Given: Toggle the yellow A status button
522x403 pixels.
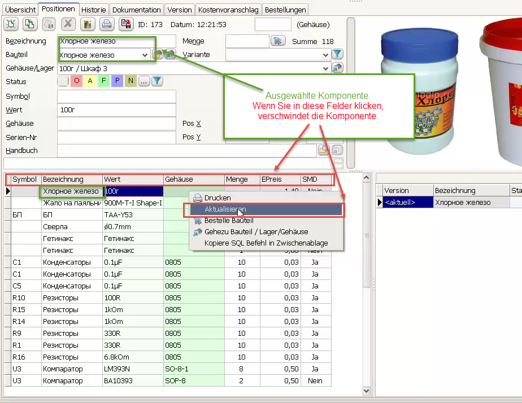Looking at the screenshot, I should click(x=90, y=81).
